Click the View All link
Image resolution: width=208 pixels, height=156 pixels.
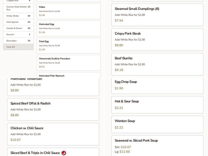tap(18, 47)
